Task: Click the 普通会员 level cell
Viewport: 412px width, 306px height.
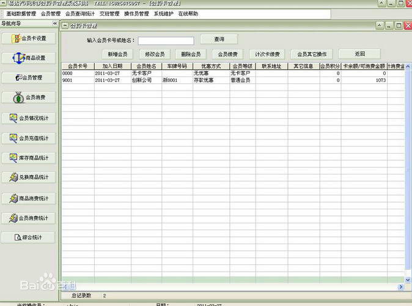Action: pyautogui.click(x=243, y=80)
